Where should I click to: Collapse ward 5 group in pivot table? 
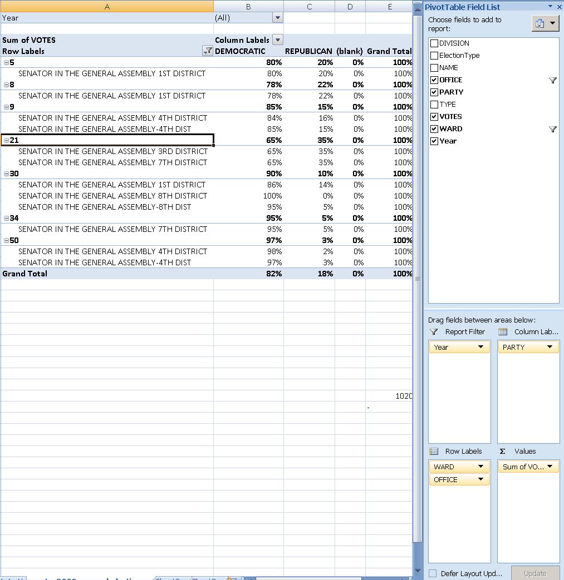click(x=6, y=62)
